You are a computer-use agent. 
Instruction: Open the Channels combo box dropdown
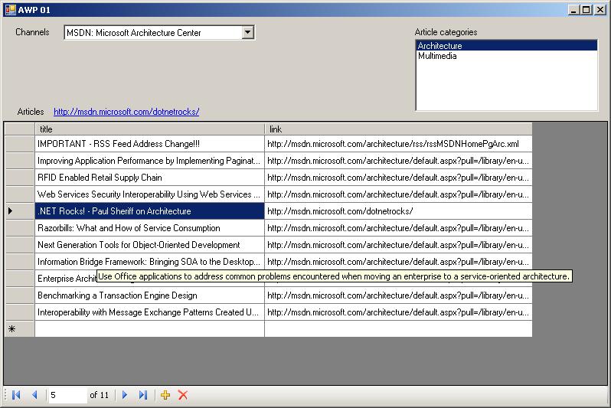pos(248,32)
